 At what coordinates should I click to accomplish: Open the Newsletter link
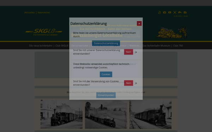[x=44, y=13]
